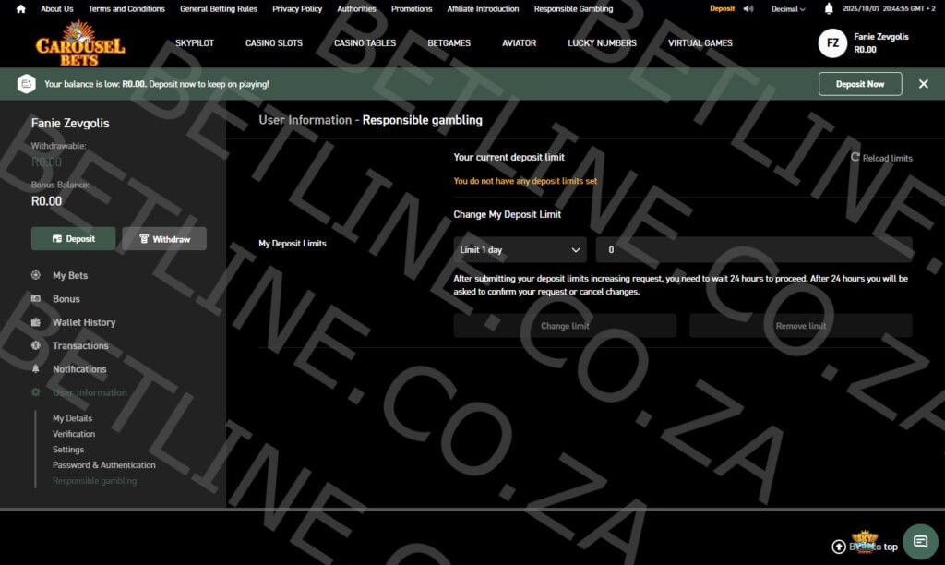Screen dimensions: 945x565
Task: Click the Deposit Now banner button
Action: click(860, 84)
